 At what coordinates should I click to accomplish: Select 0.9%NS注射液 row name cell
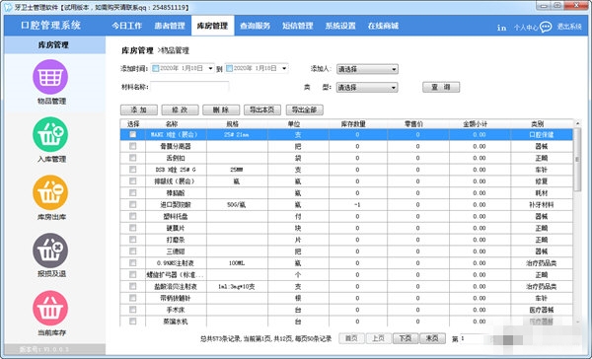176,263
